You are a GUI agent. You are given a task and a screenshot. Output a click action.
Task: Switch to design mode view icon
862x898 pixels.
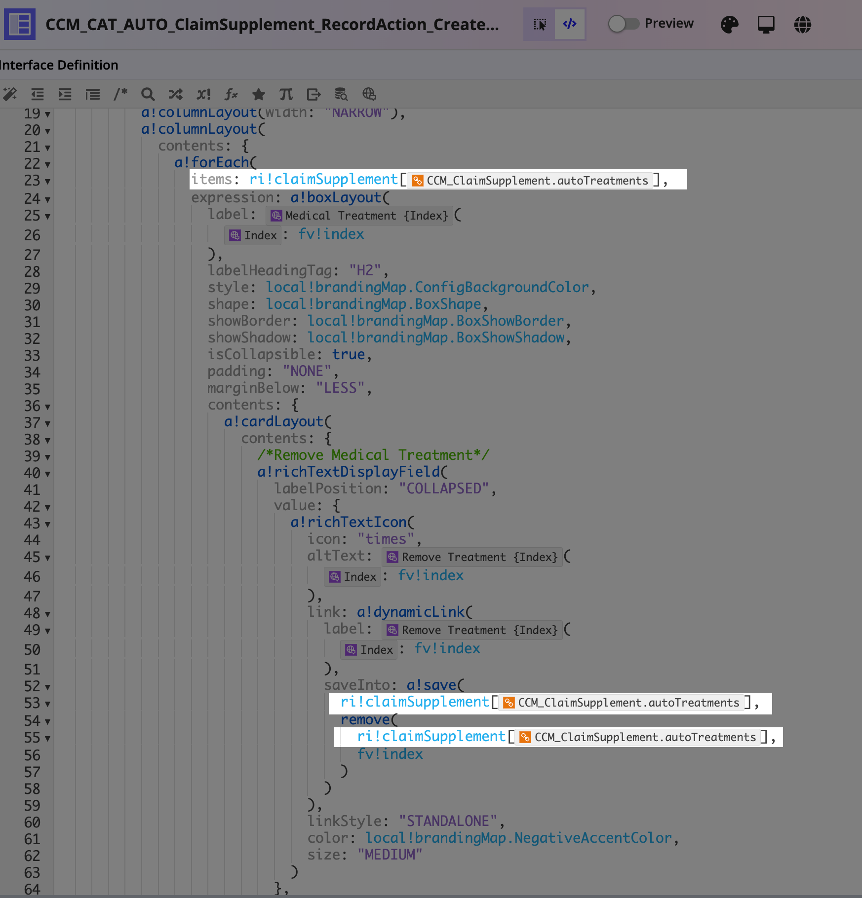[x=540, y=24]
